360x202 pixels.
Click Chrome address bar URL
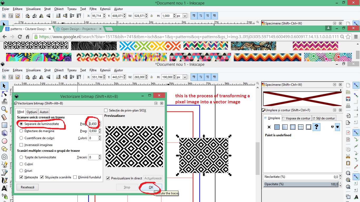[189, 37]
